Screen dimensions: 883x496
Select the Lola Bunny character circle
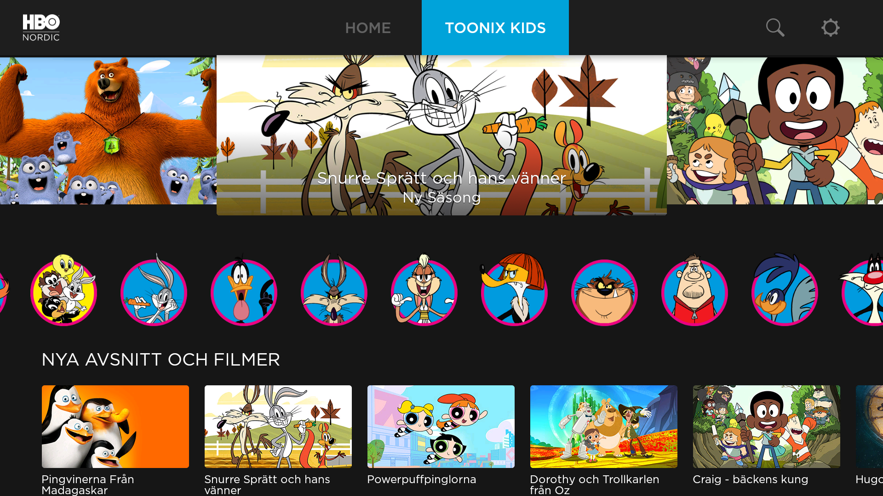click(424, 290)
